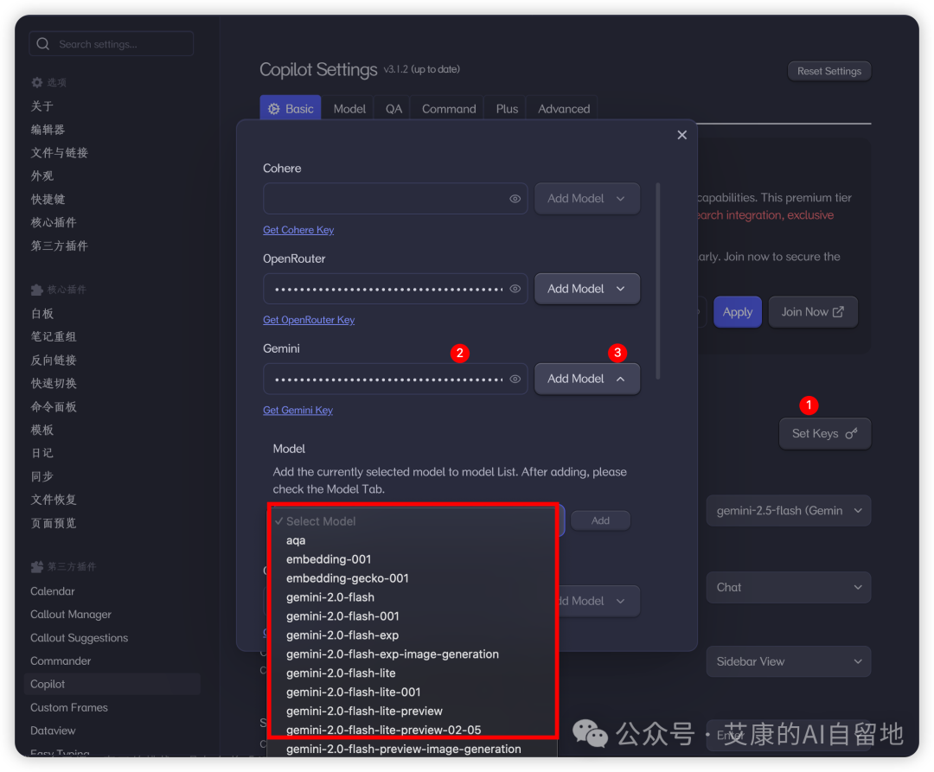Select embedding-001 from model list
934x772 pixels.
(413, 559)
